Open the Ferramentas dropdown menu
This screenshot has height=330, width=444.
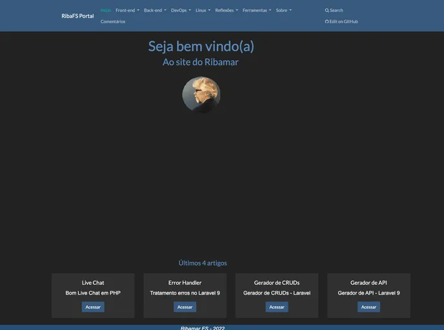click(257, 10)
